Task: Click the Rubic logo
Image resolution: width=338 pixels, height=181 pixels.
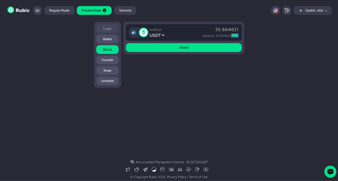Action: [18, 10]
